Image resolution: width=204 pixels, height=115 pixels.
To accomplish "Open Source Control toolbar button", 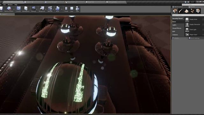I will click(9, 9).
